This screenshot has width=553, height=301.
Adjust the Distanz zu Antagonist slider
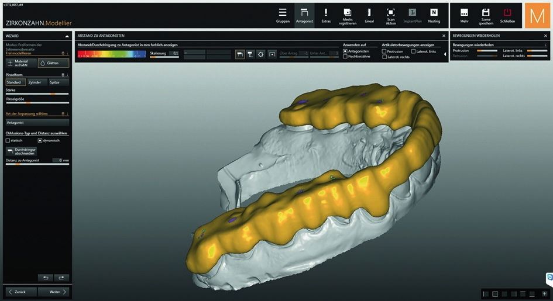37,164
